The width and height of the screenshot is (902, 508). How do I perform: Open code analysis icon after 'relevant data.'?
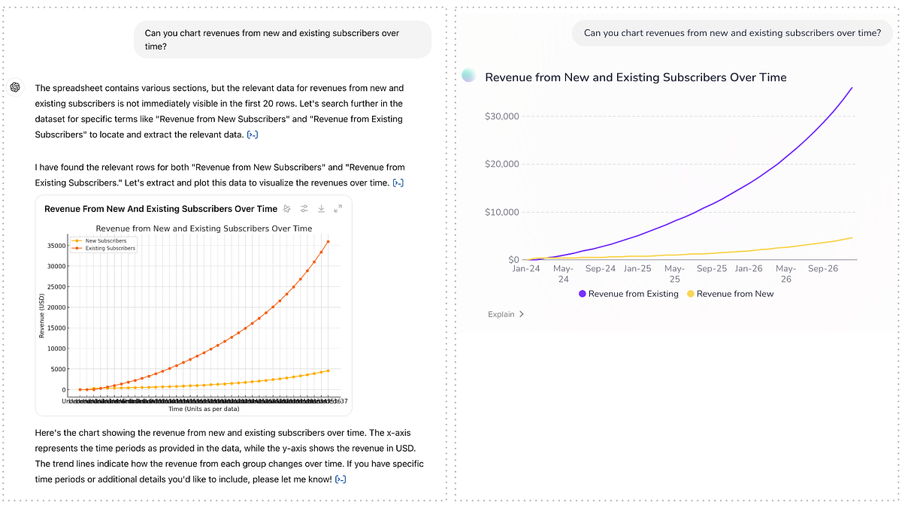tap(253, 135)
